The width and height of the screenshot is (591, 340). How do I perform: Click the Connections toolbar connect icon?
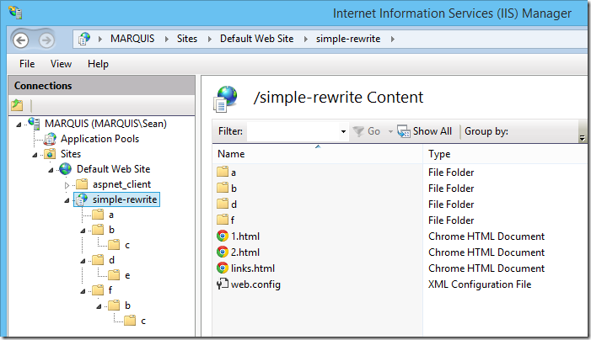18,105
